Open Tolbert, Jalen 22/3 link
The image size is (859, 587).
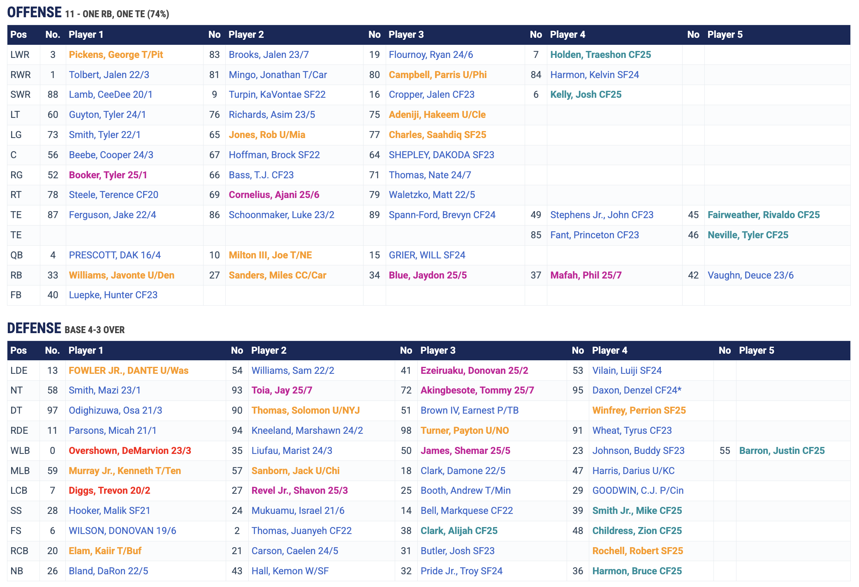(x=109, y=75)
